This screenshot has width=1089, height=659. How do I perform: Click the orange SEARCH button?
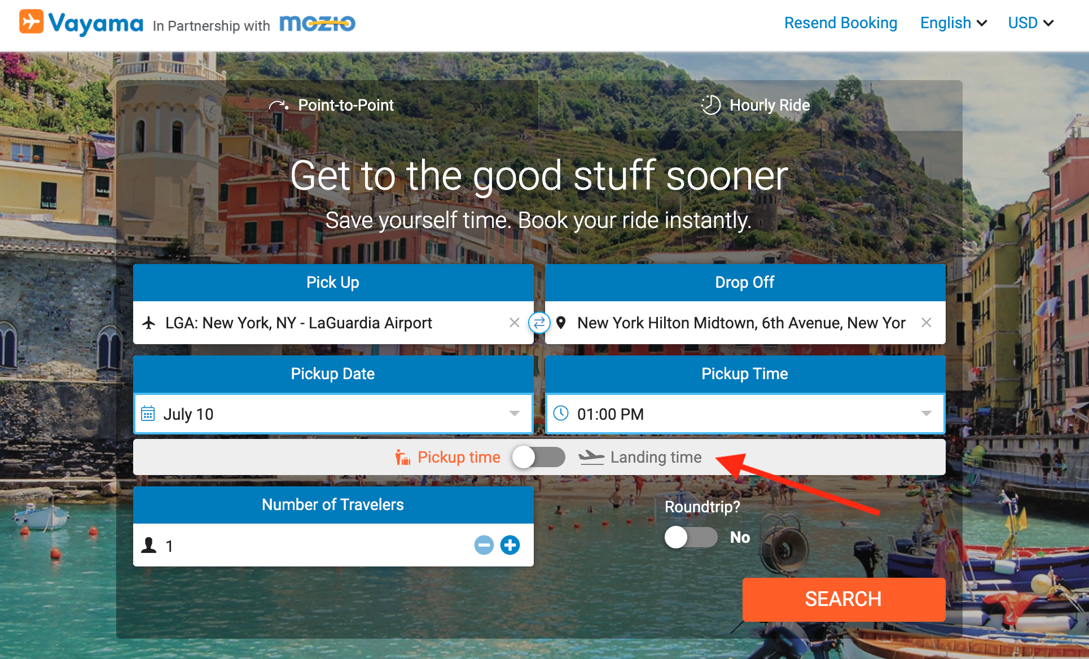pyautogui.click(x=844, y=599)
